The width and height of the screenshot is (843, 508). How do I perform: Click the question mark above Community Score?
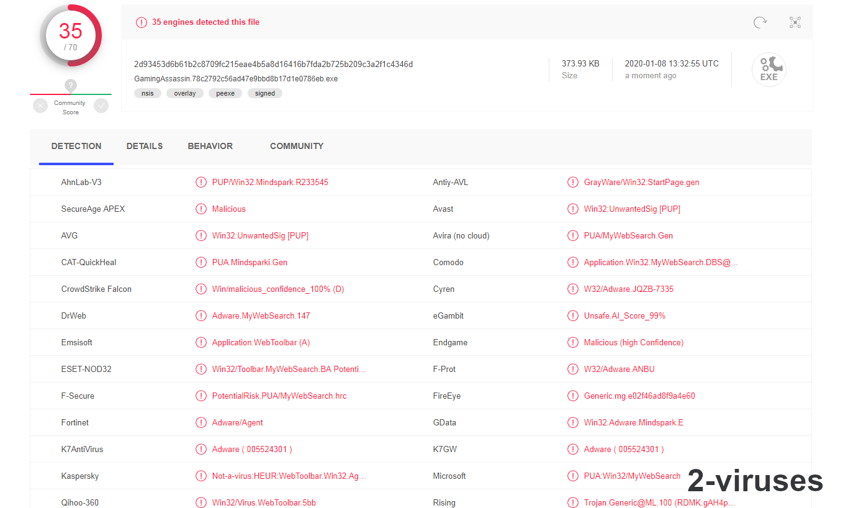(x=70, y=86)
